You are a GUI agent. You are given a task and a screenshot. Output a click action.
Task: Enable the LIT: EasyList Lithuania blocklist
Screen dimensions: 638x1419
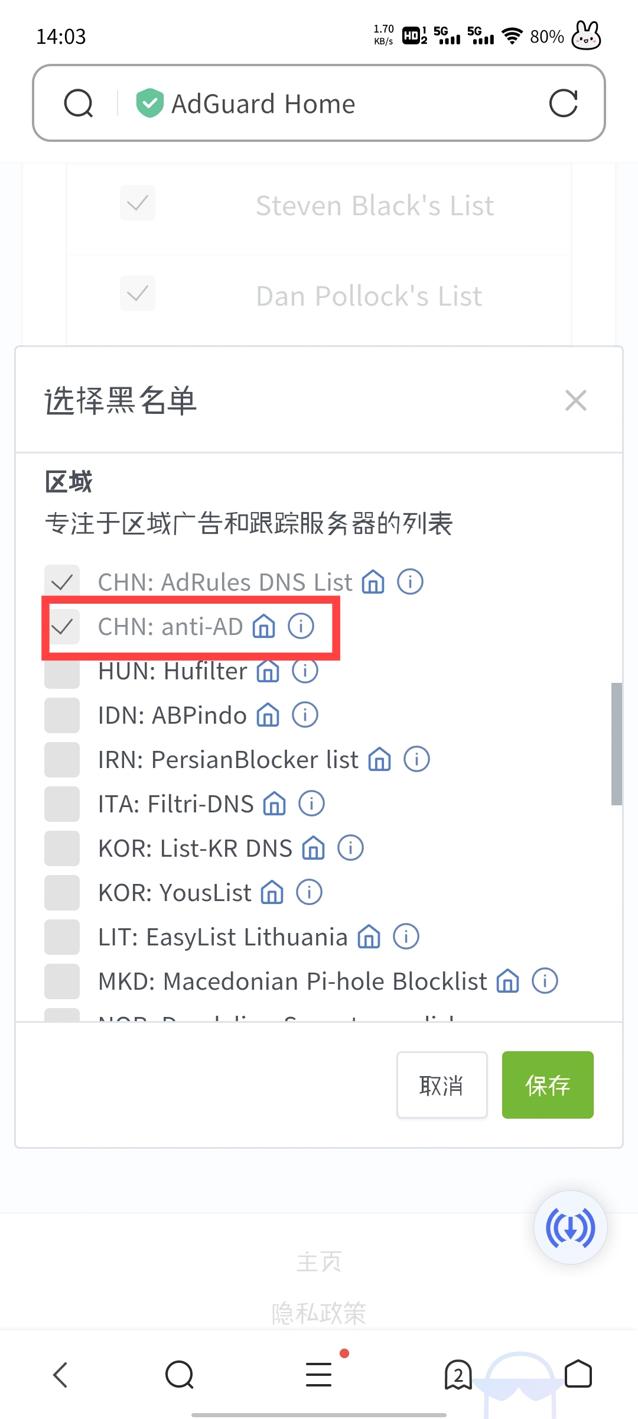click(x=61, y=937)
